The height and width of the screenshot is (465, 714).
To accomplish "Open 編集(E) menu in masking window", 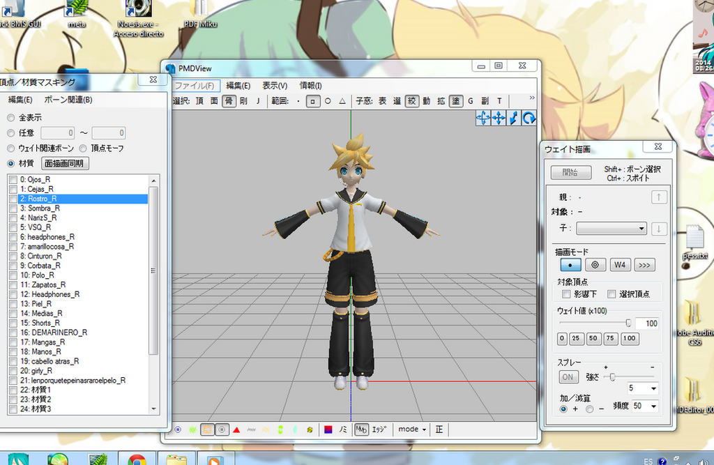I will click(x=20, y=100).
